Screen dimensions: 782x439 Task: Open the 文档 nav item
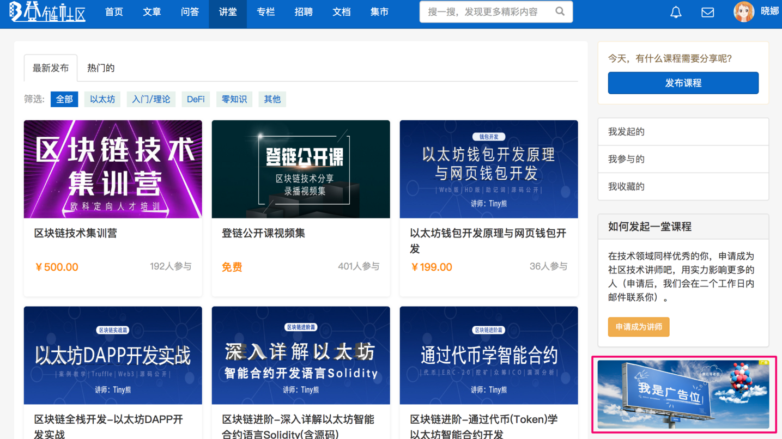tap(341, 12)
